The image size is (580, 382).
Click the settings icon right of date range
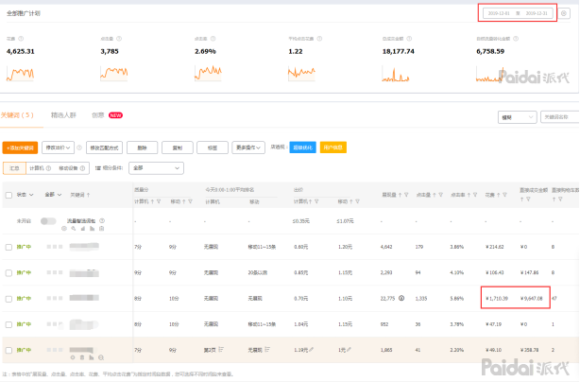pyautogui.click(x=564, y=13)
